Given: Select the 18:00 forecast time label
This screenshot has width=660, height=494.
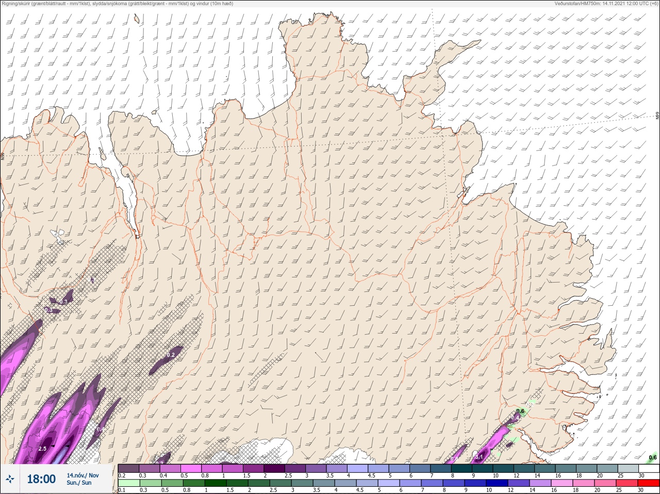Looking at the screenshot, I should coord(41,479).
